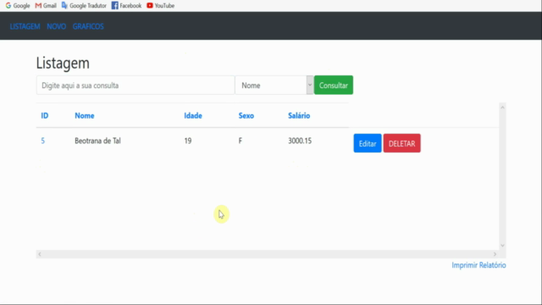Click the age value 19
Screen dimensions: 542x305
[188, 141]
